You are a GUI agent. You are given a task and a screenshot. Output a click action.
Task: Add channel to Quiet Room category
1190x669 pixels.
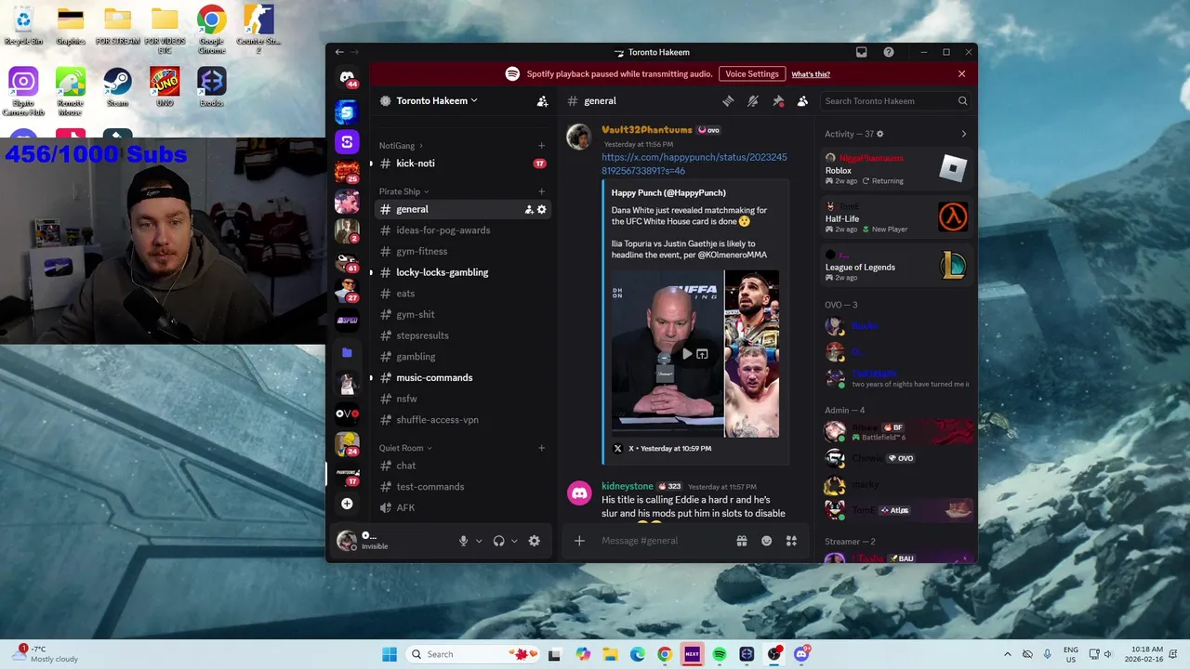pyautogui.click(x=542, y=448)
